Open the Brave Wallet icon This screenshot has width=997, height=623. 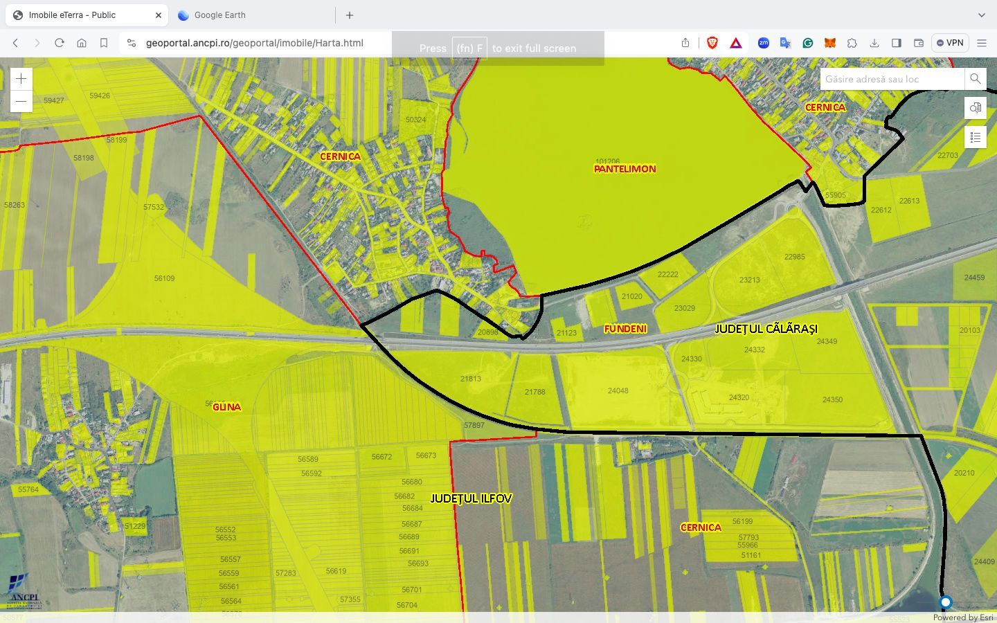(x=919, y=43)
